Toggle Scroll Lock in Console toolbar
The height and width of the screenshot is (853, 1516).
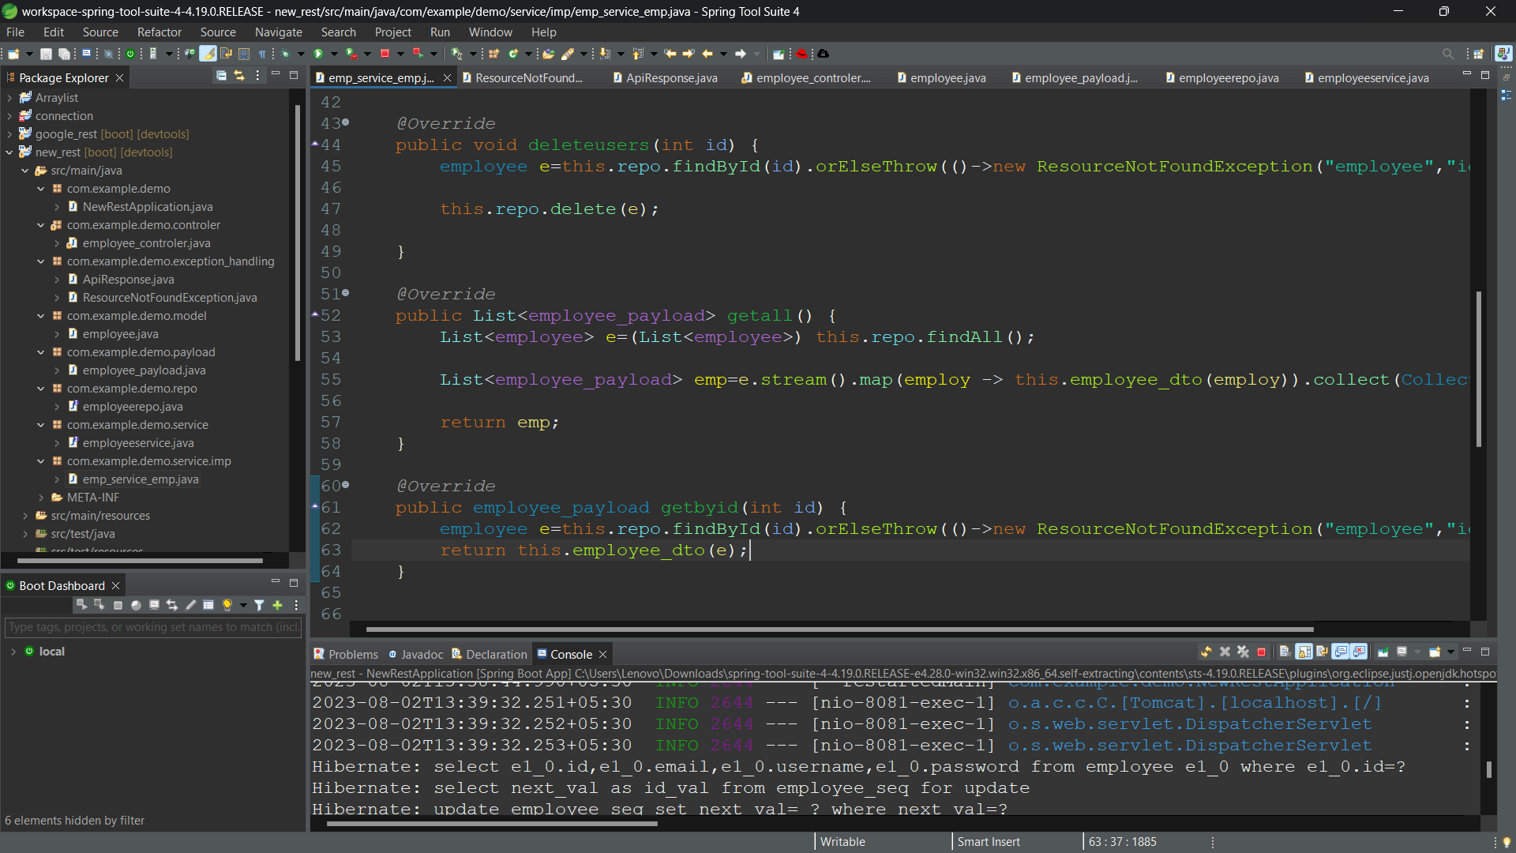1304,652
